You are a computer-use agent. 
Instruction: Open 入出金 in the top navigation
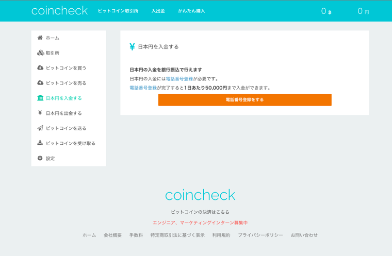click(x=158, y=11)
